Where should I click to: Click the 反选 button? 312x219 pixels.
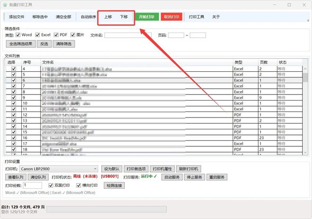(x=44, y=44)
